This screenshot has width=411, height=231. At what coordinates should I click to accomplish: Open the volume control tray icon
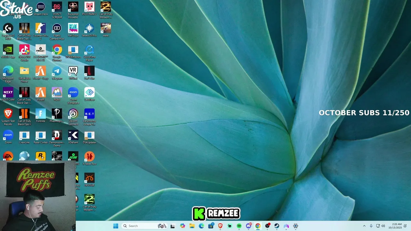point(383,226)
